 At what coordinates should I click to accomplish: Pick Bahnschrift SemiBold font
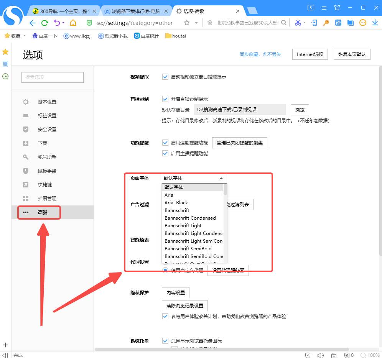click(x=193, y=249)
